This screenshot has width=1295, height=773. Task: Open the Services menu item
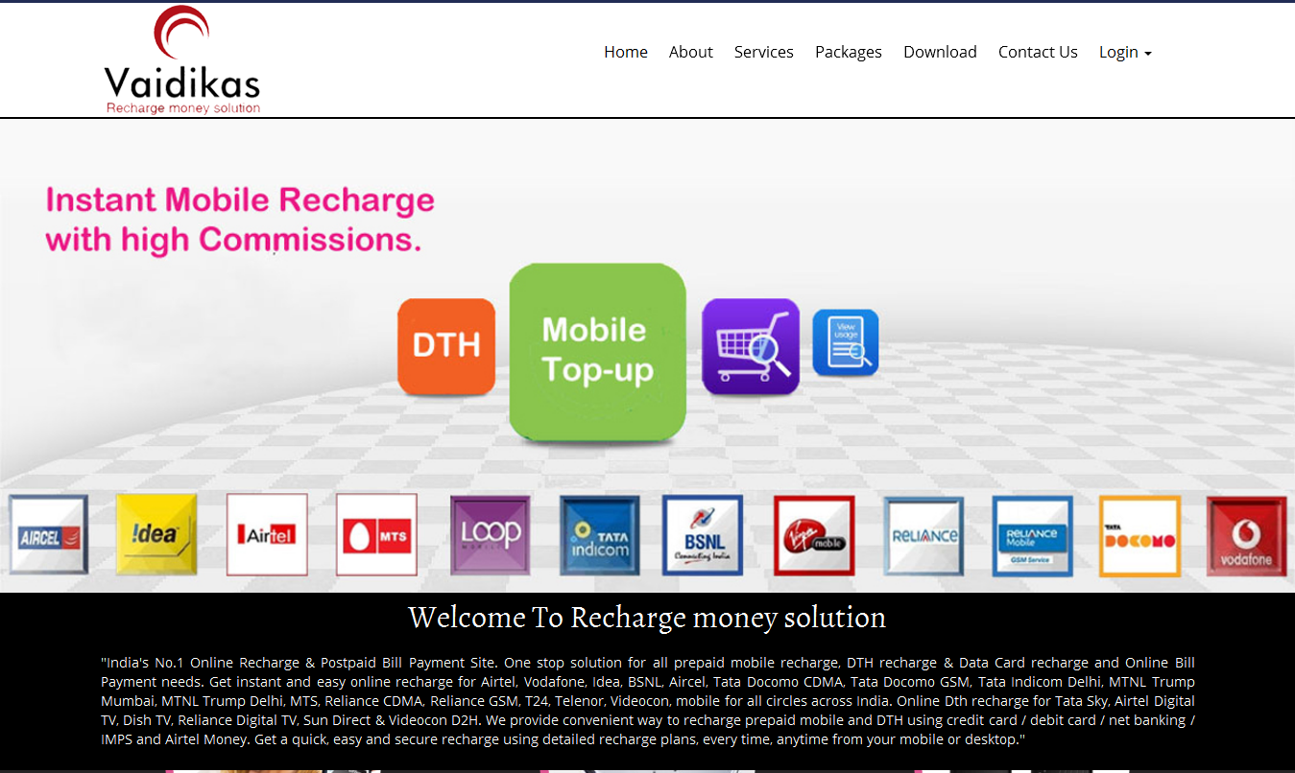[764, 52]
